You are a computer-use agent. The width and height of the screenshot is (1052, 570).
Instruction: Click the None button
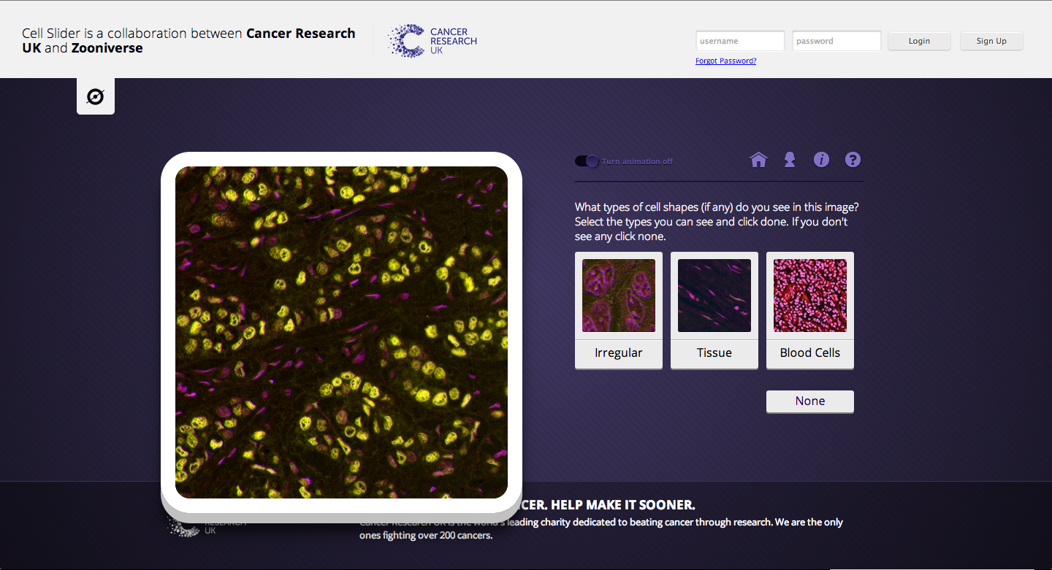click(x=810, y=401)
